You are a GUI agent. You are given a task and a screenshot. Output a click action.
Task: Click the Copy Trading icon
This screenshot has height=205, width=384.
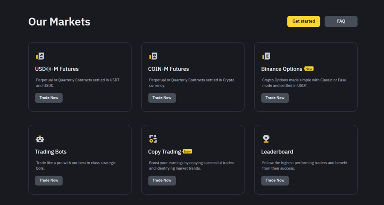coord(153,139)
